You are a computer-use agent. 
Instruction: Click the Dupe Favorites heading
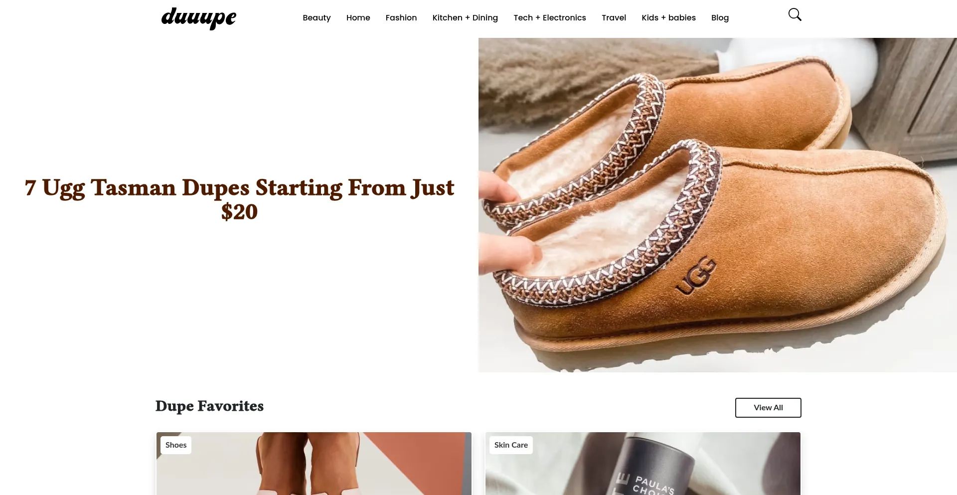tap(209, 406)
